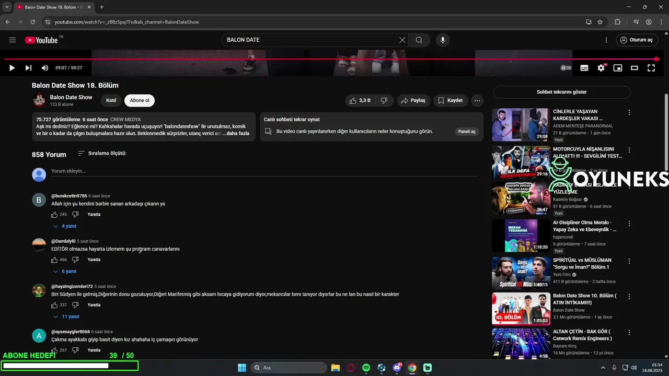Open the browser extensions puzzle icon
The image size is (669, 376).
point(618,22)
